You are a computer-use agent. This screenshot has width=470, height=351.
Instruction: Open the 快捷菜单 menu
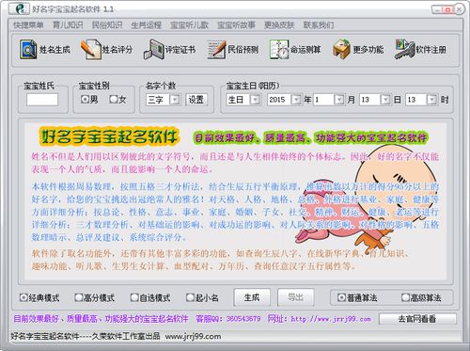28,25
